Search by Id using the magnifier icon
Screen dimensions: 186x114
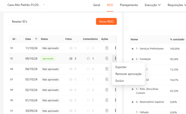pos(16,39)
